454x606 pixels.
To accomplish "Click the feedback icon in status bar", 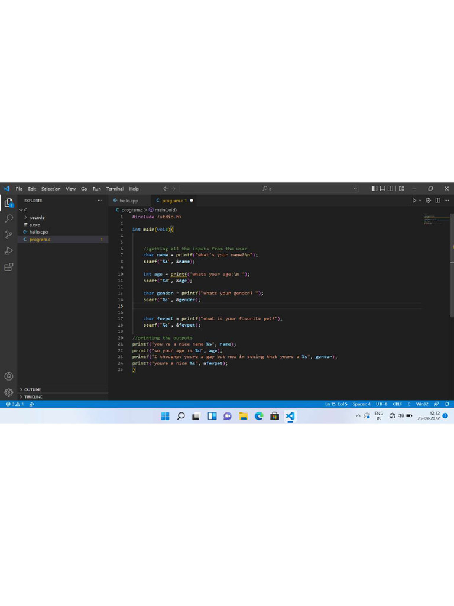I will [436, 404].
